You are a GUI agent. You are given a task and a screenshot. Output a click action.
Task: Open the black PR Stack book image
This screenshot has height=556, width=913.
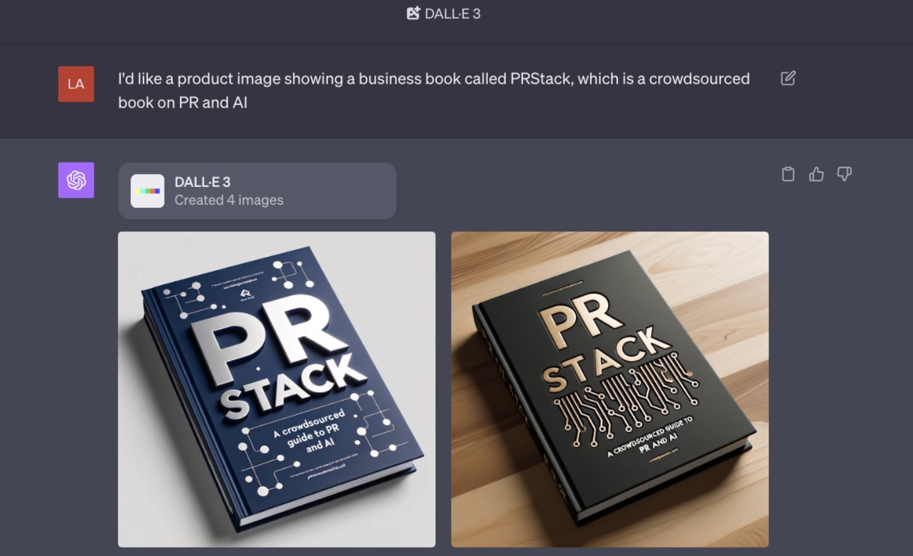tap(610, 389)
